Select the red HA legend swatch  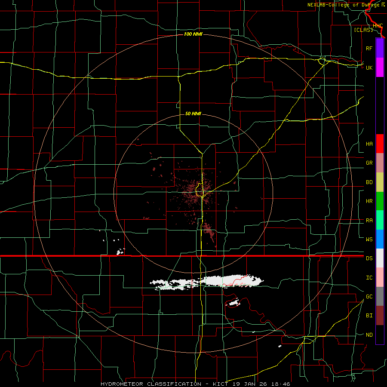[380, 144]
